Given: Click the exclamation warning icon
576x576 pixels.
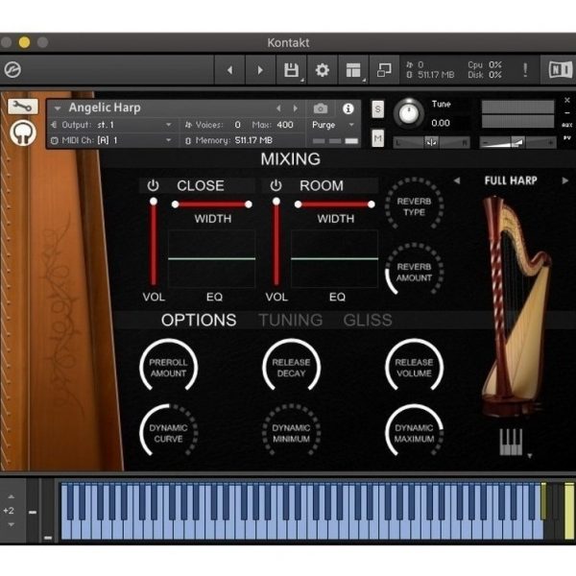Looking at the screenshot, I should pyautogui.click(x=525, y=70).
